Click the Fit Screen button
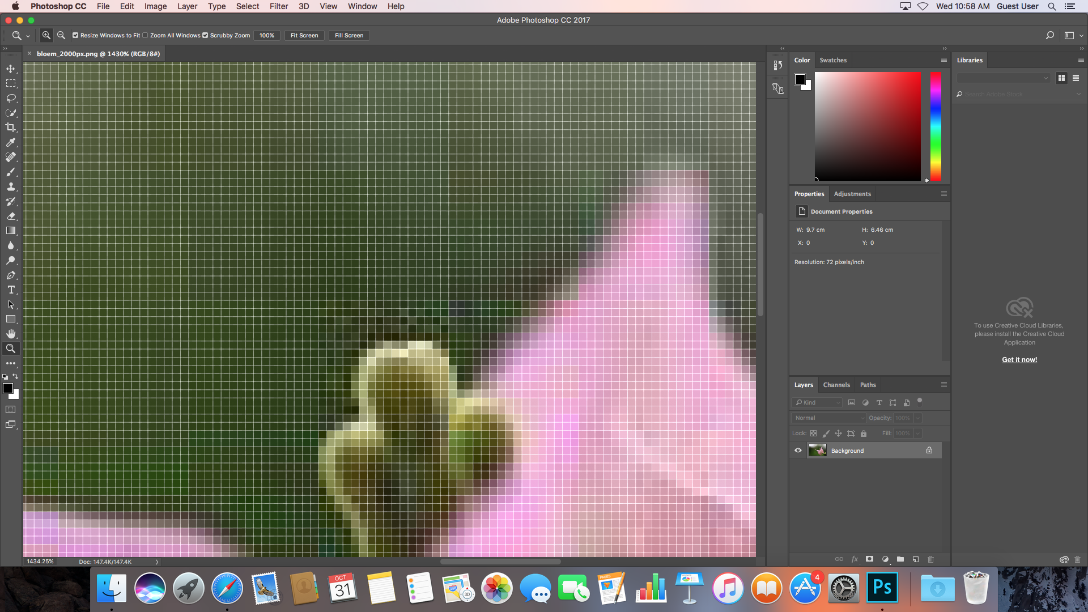 click(304, 35)
